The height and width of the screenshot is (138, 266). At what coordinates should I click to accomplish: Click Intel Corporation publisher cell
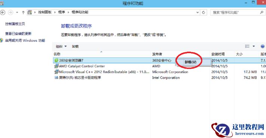click(166, 78)
